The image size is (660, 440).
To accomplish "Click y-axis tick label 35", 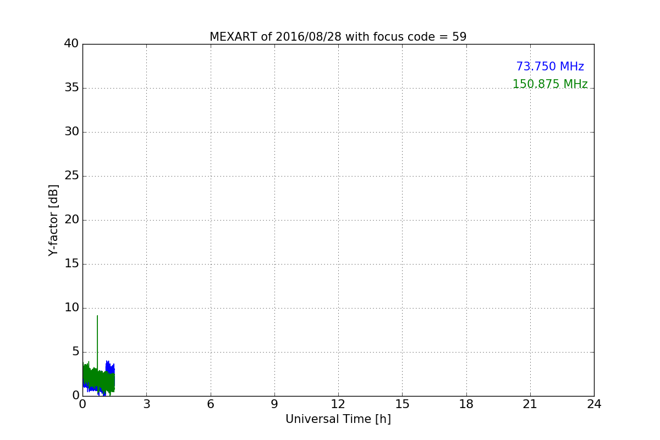I will pyautogui.click(x=71, y=88).
